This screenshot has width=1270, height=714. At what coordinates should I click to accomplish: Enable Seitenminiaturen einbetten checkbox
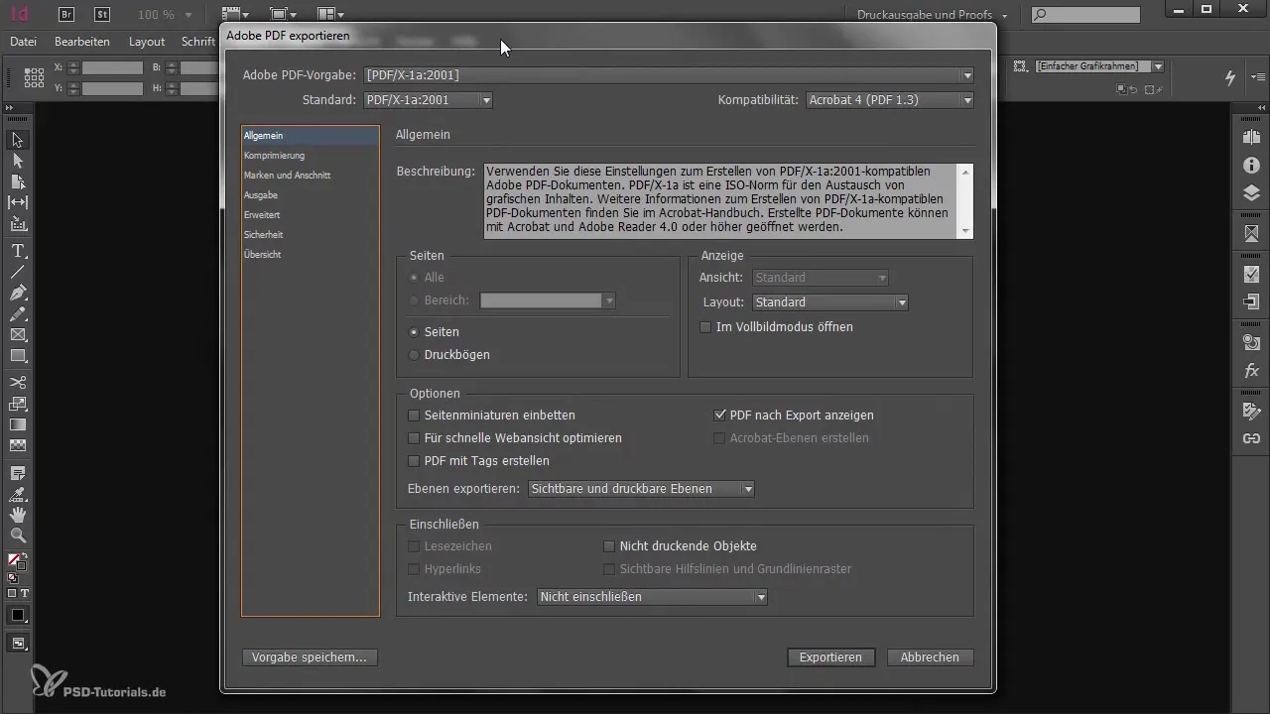[415, 416]
